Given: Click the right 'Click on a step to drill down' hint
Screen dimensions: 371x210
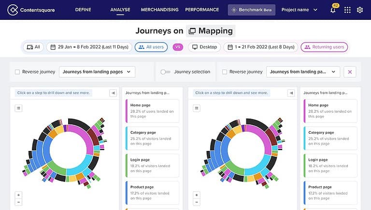Looking at the screenshot, I should pyautogui.click(x=231, y=93).
